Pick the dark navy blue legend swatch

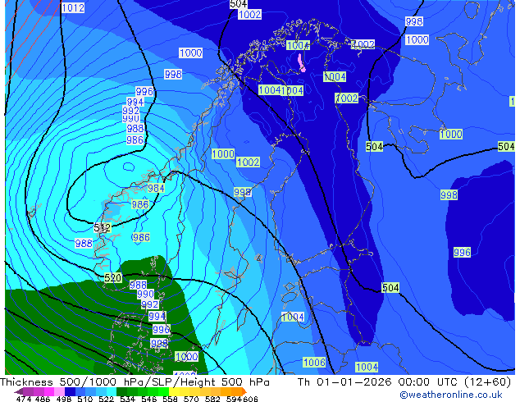coord(70,391)
